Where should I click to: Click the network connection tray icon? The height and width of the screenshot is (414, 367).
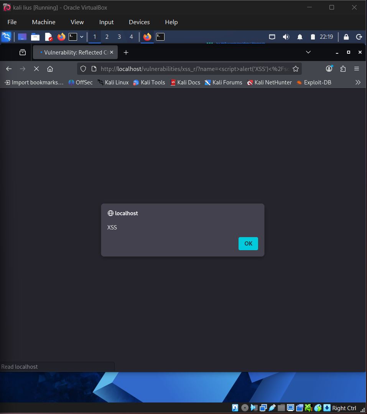click(x=272, y=37)
